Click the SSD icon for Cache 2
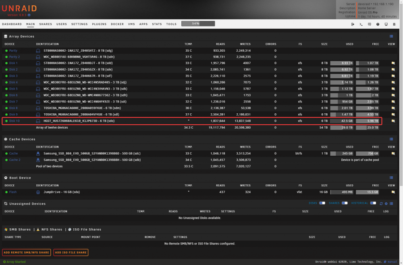 coord(38,160)
